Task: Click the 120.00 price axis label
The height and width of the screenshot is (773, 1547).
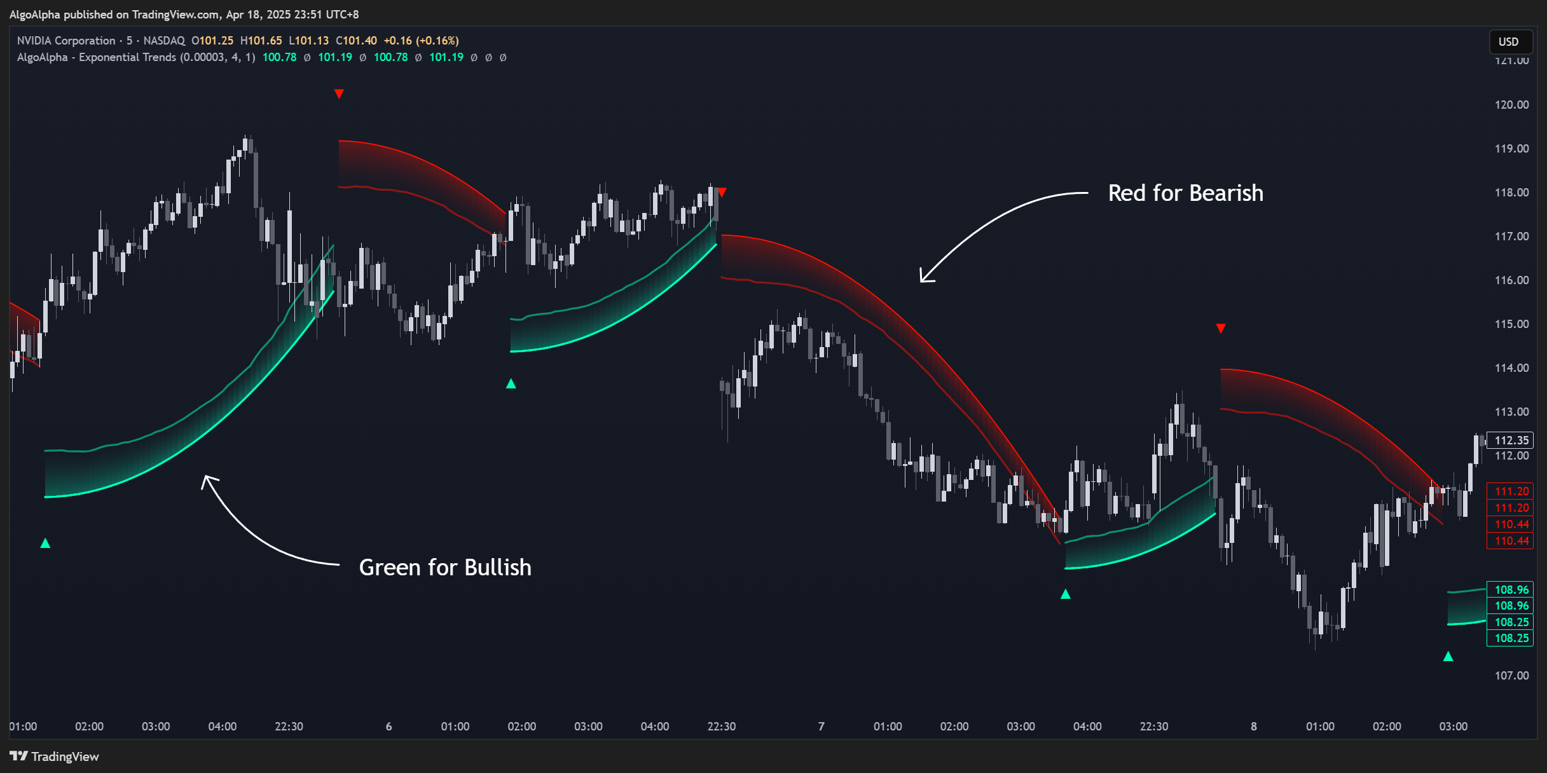Action: [1511, 105]
